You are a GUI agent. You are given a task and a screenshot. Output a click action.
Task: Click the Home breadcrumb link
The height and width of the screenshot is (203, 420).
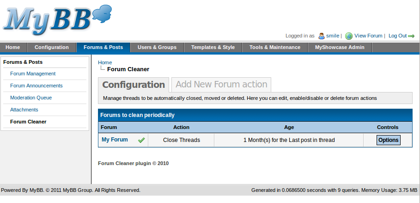pyautogui.click(x=105, y=62)
